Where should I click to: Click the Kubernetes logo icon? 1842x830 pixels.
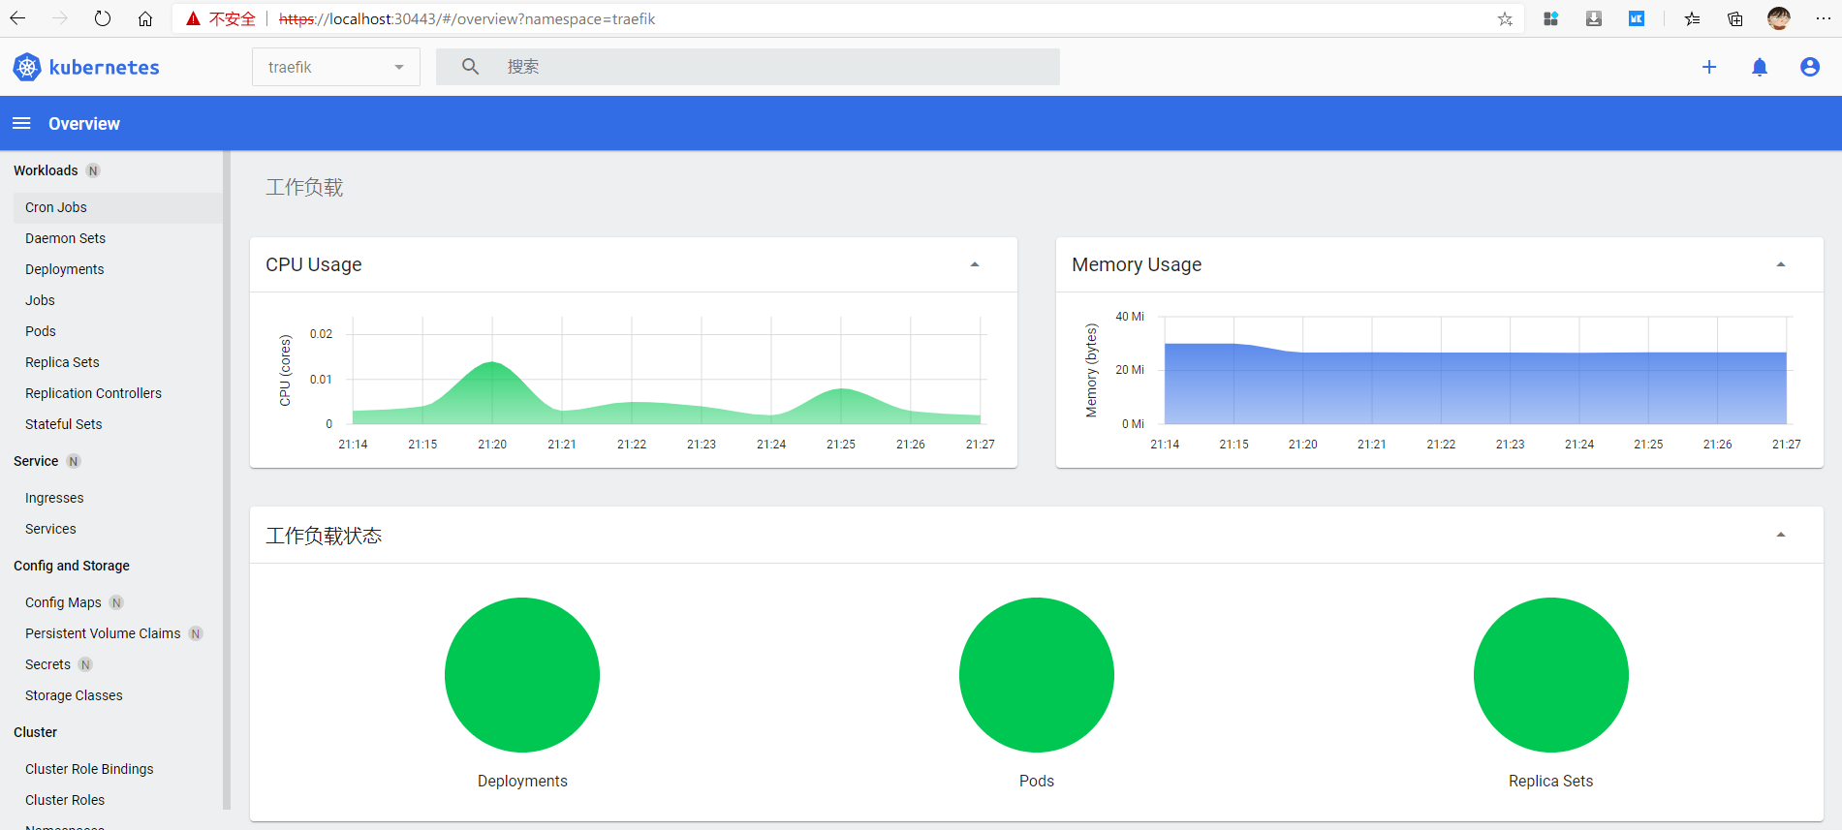[26, 67]
